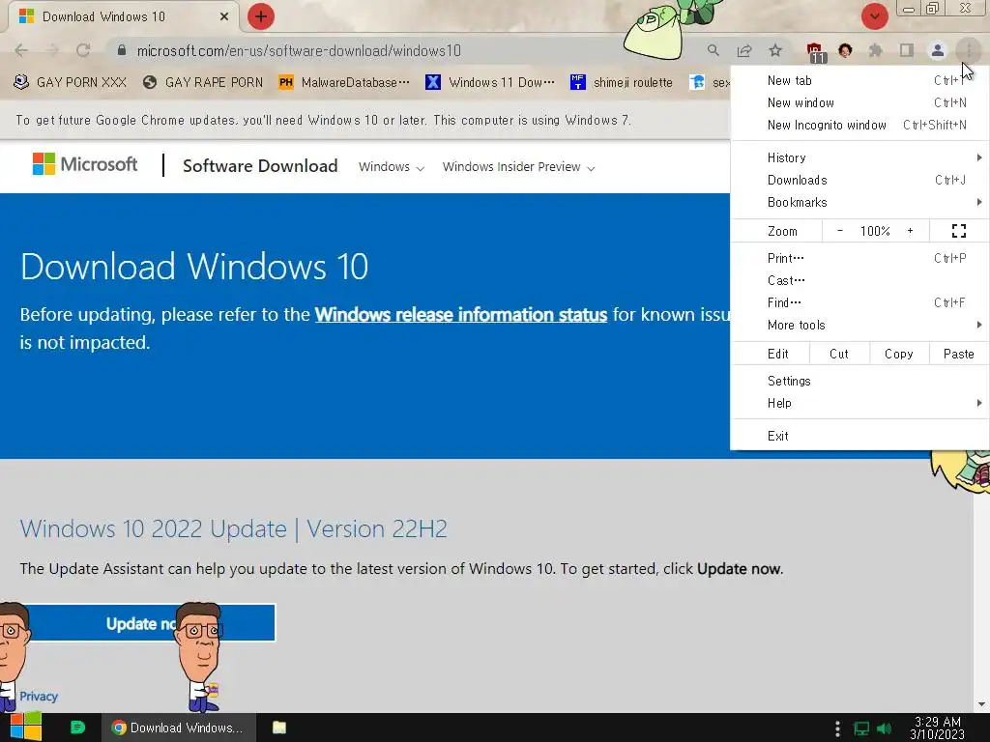Choose Exit from Chrome menu

coord(859,436)
